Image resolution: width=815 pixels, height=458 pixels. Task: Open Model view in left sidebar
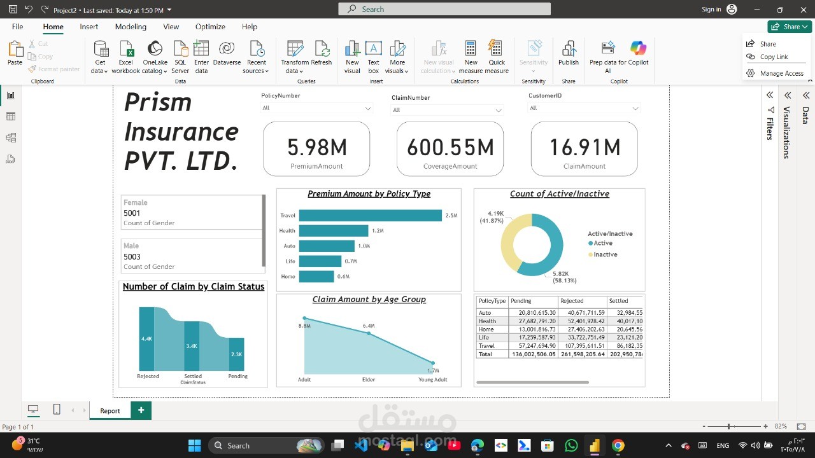click(x=11, y=138)
